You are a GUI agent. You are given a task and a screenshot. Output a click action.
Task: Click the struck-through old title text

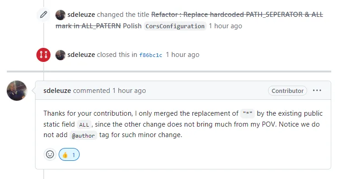[x=189, y=20]
